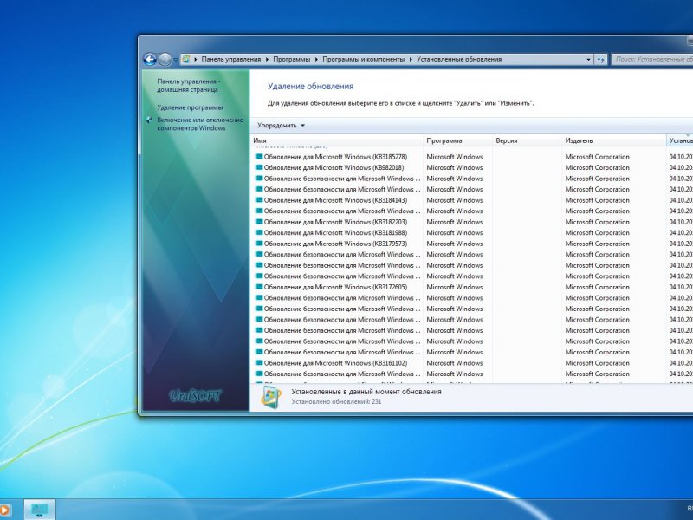
Task: Select Обновление для Microsoft Windows (KB3161102)
Action: (x=335, y=363)
